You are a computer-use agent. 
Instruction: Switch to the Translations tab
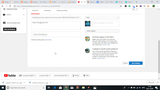tap(47, 10)
